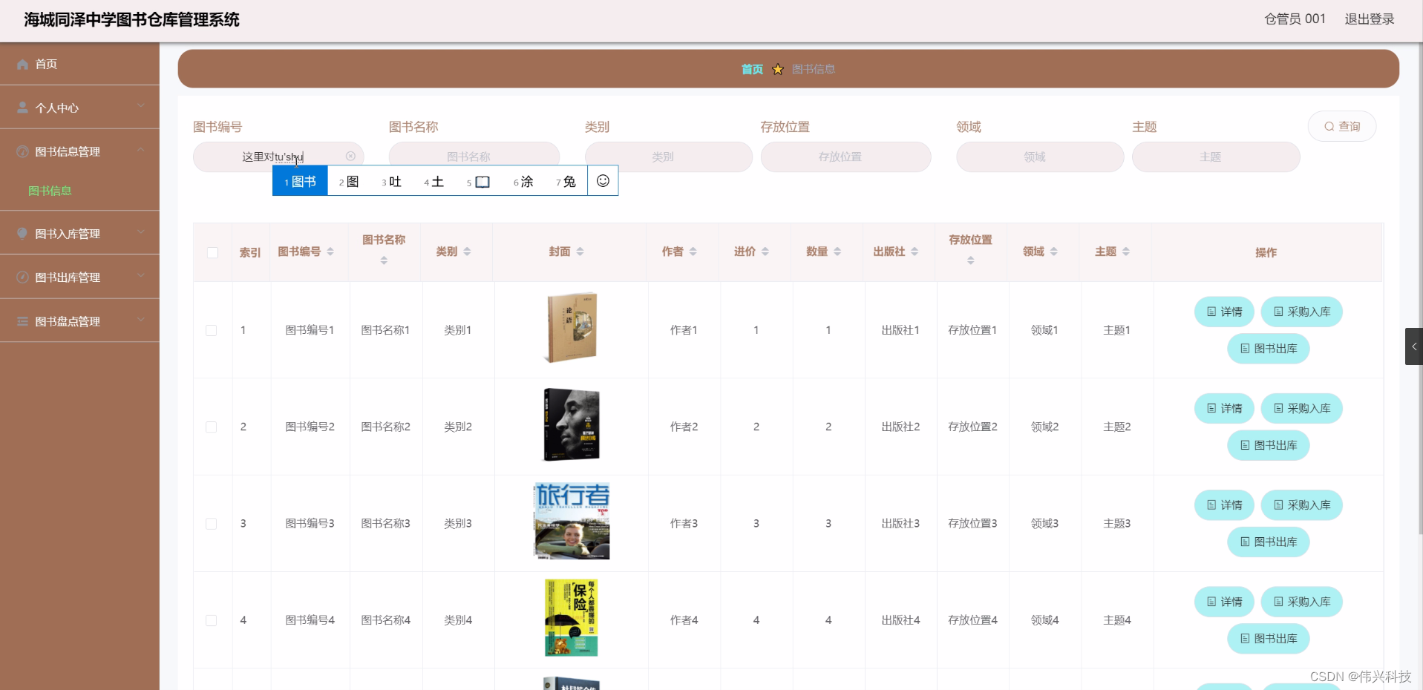The image size is (1423, 690).
Task: Collapse the panel using the right-edge arrow tab
Action: click(x=1415, y=346)
